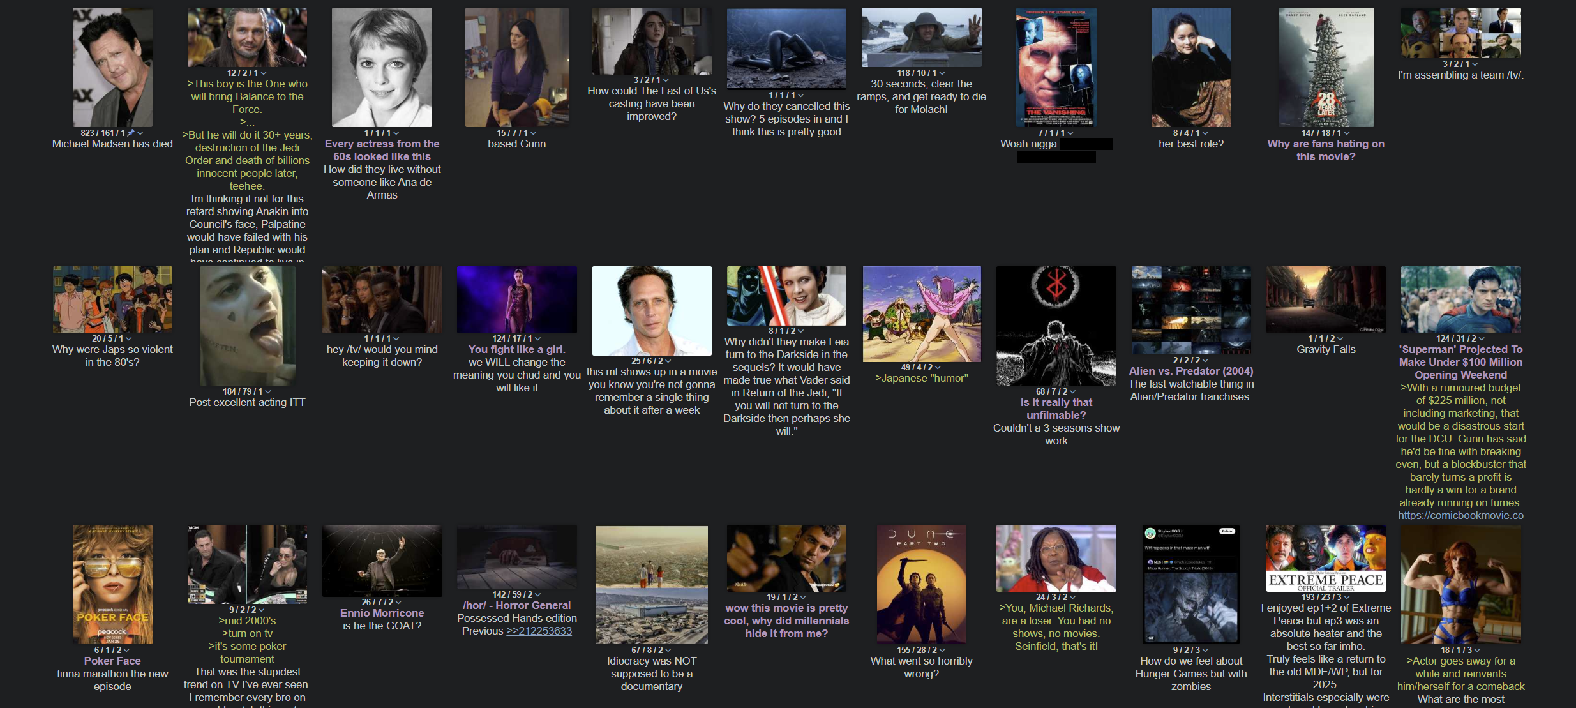
Task: Expand arrow beside 118 / 10 / 1 counts
Action: (942, 73)
